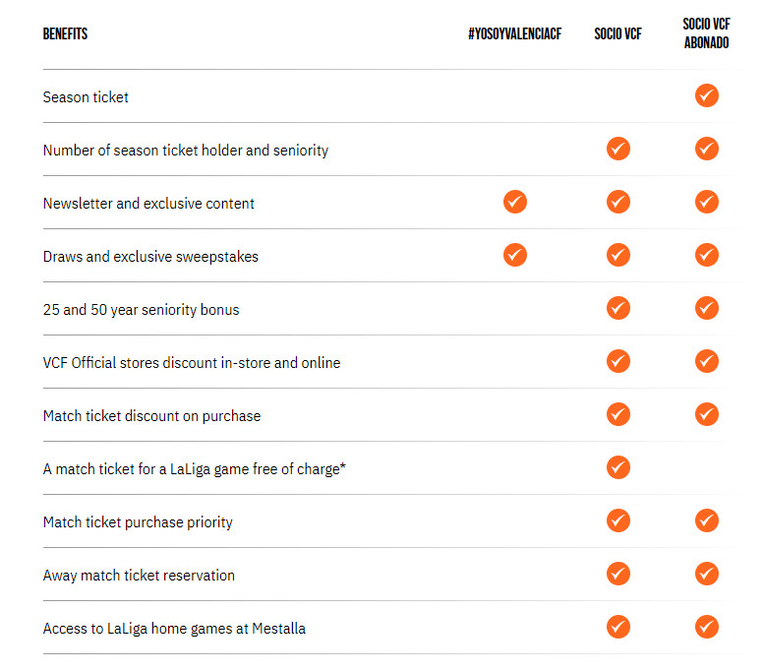Click Socio VCF checkmark for seniority number row
764x671 pixels.
[x=618, y=149]
